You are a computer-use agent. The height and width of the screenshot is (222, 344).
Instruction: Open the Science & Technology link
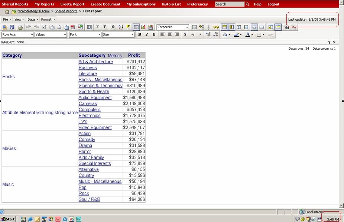point(100,86)
